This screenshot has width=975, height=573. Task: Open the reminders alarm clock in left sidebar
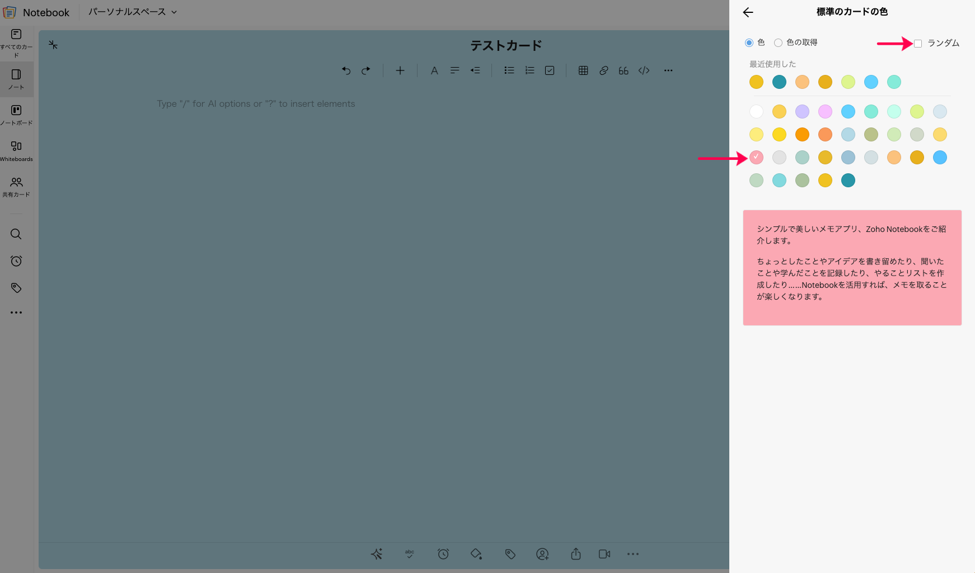(16, 261)
